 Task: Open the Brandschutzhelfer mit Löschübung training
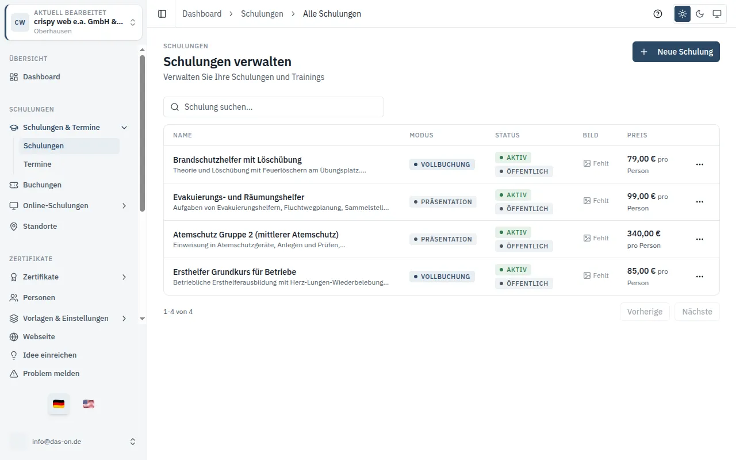237,160
